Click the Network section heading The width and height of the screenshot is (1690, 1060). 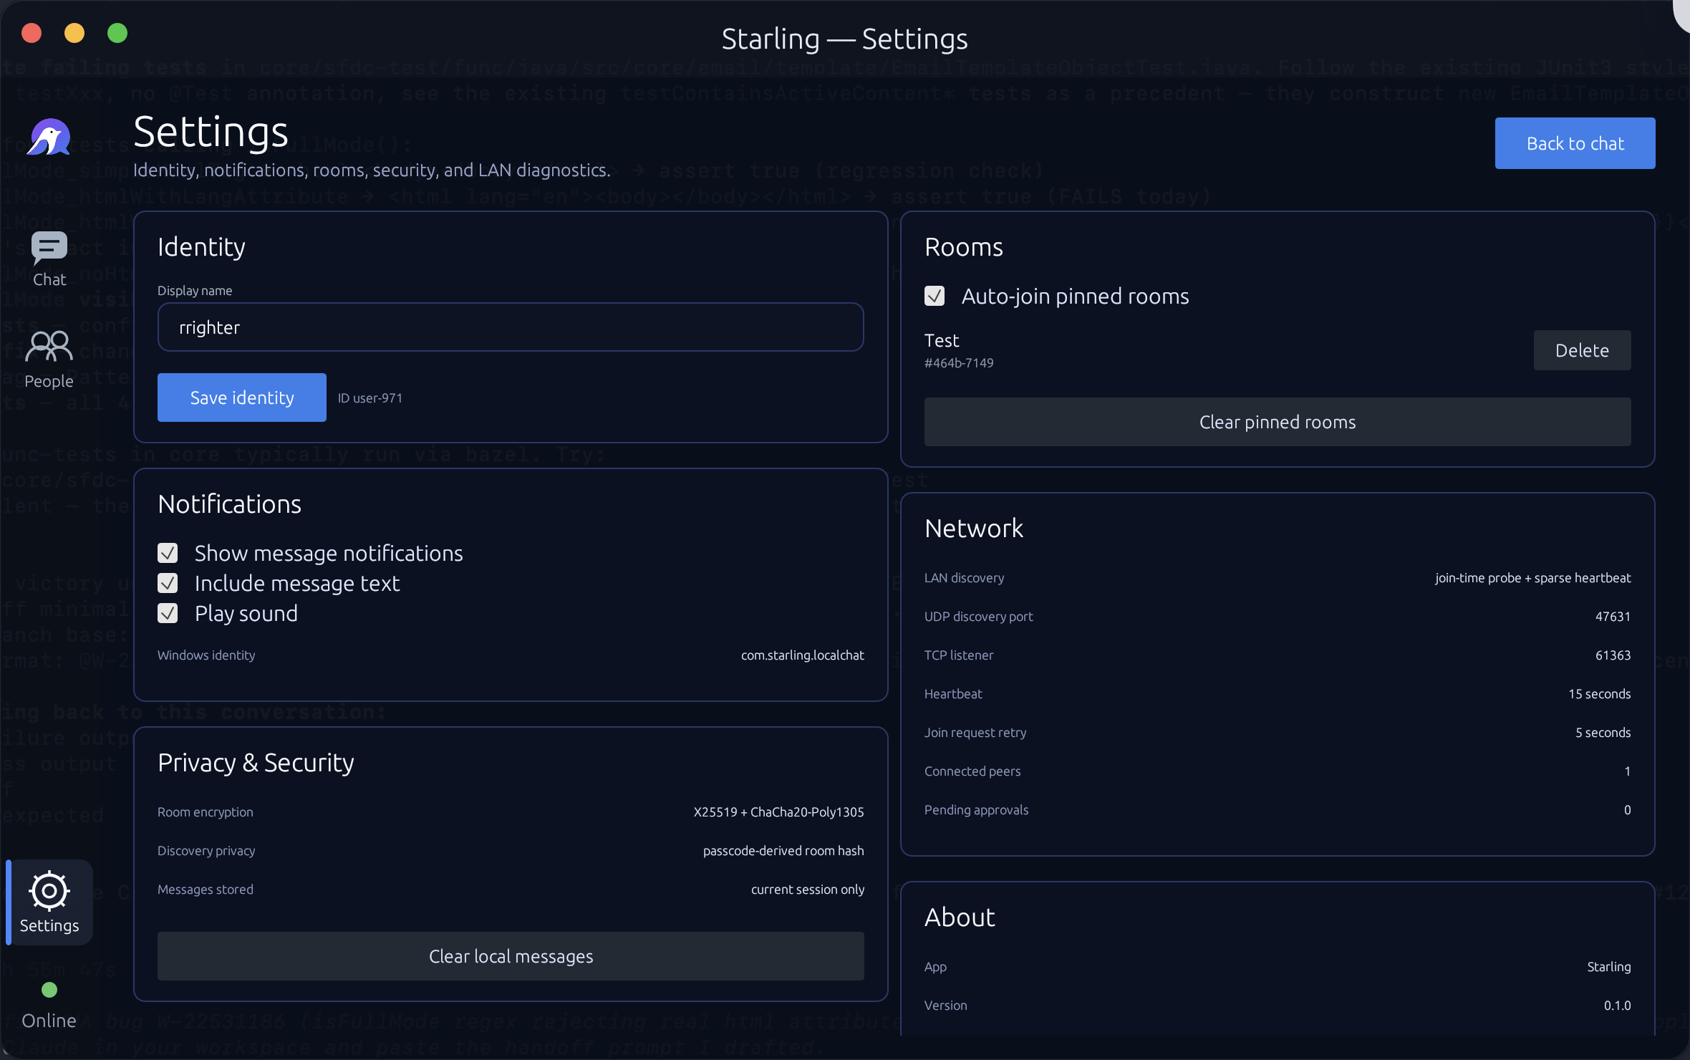pos(974,529)
